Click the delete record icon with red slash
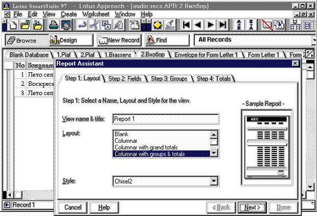 coord(267,25)
